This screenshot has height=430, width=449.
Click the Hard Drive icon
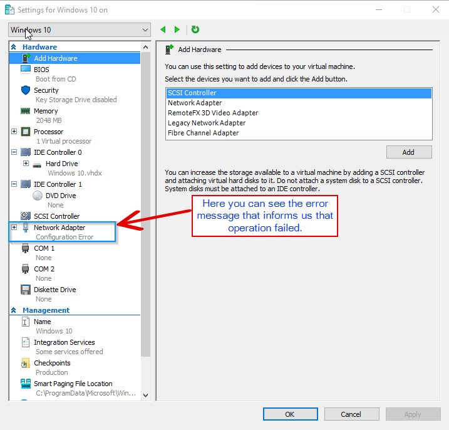point(37,165)
